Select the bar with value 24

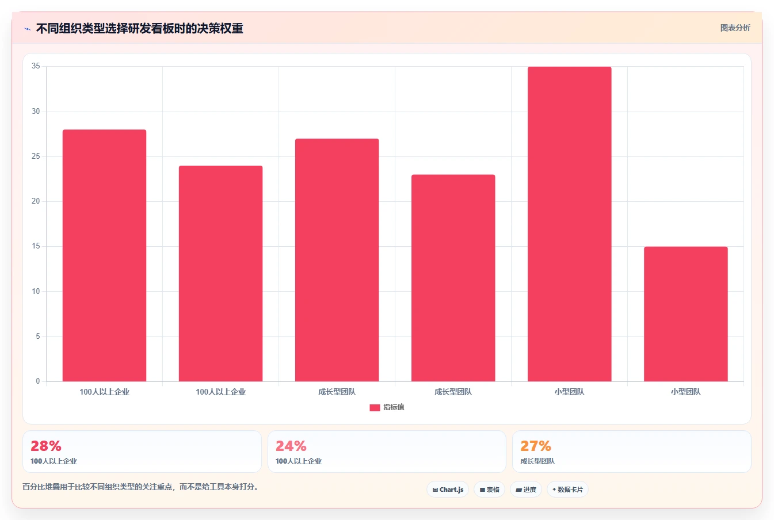(220, 273)
